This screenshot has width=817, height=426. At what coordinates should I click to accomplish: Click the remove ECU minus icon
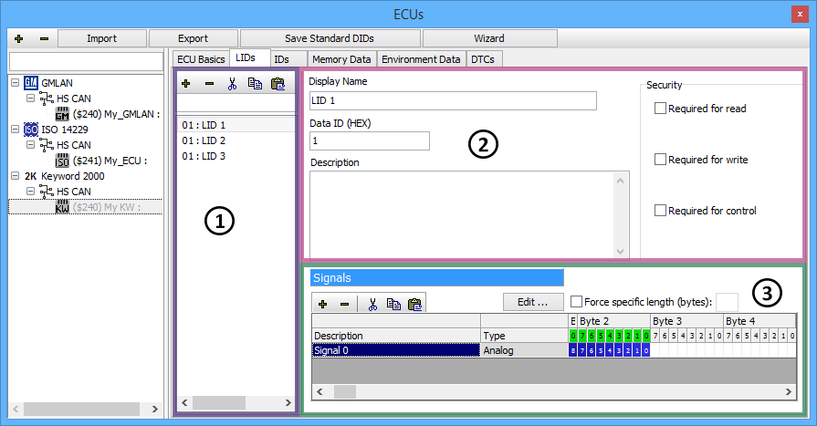pos(44,39)
